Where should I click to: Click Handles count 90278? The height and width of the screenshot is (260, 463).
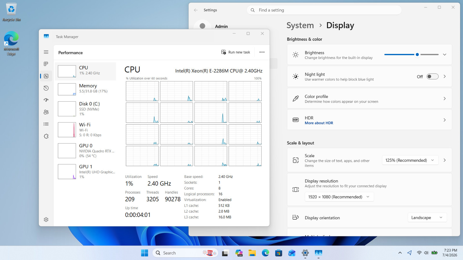point(173,199)
